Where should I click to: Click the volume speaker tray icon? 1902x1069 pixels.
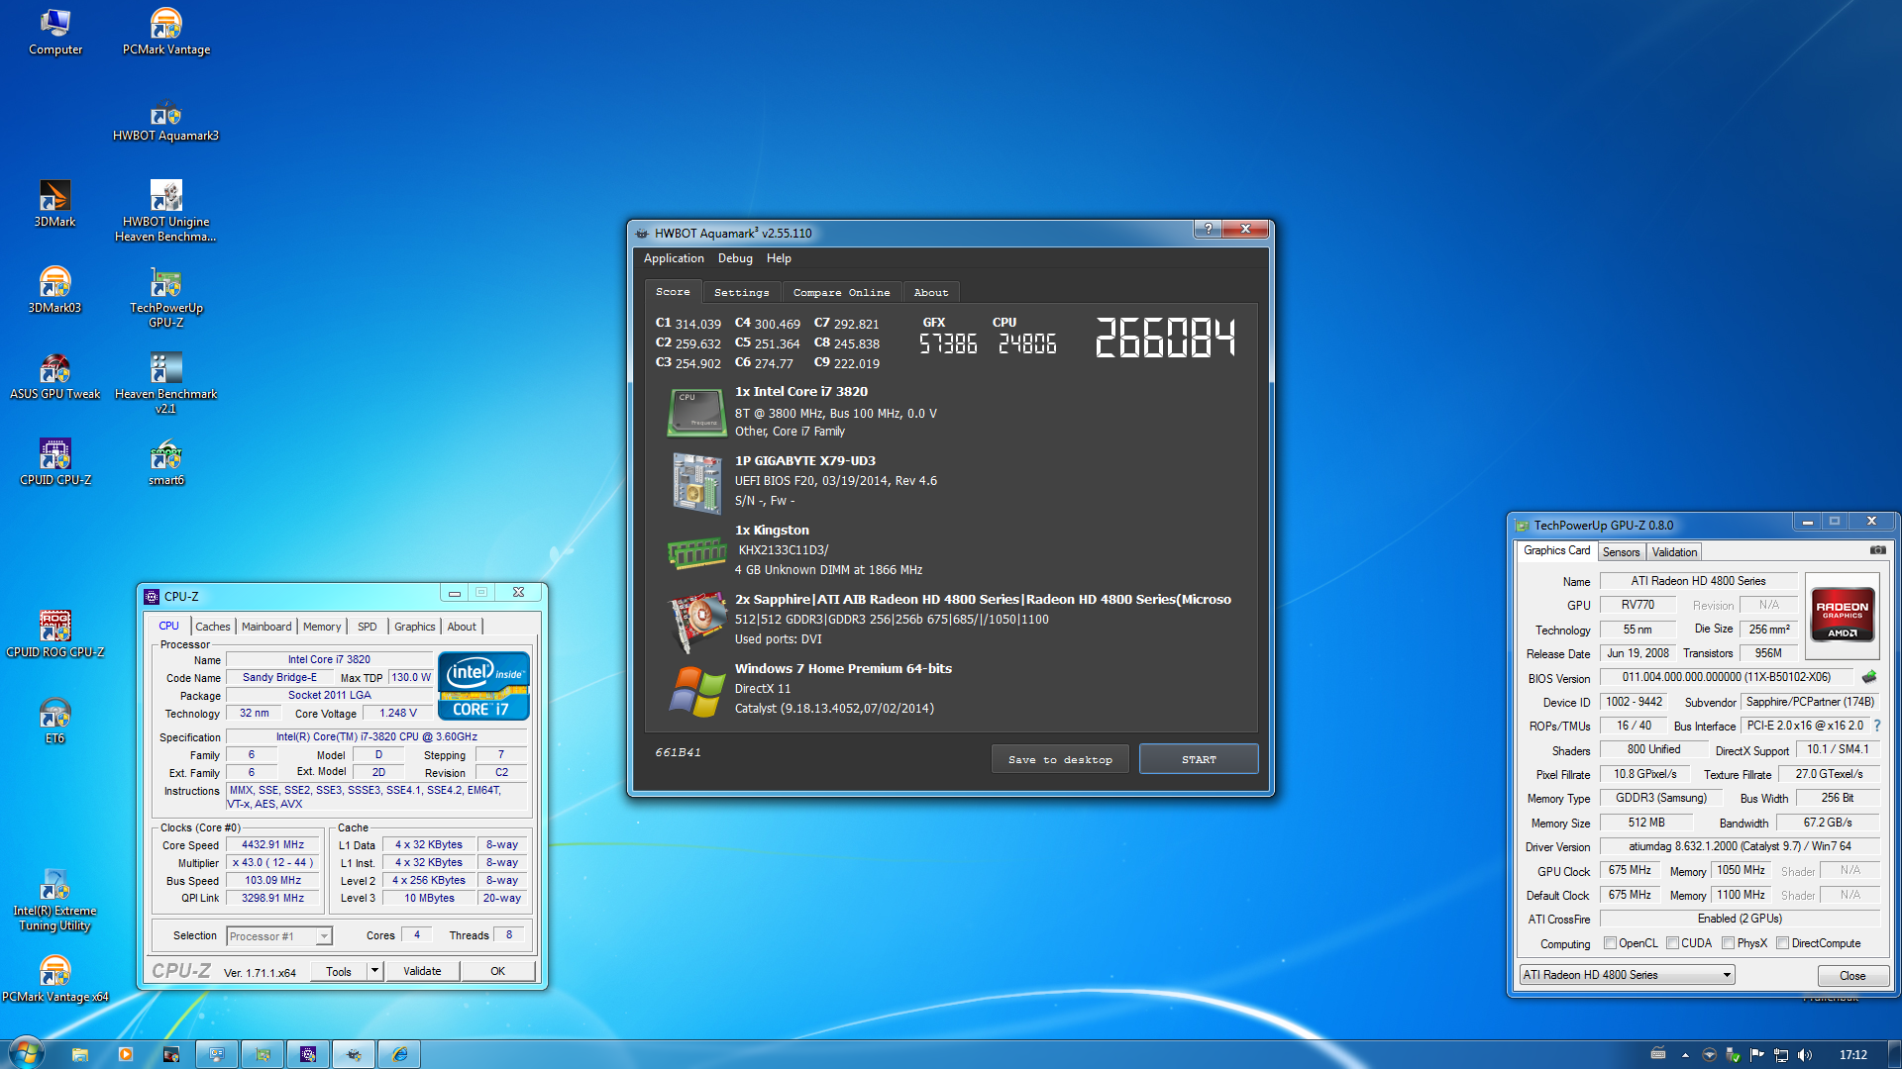(x=1805, y=1055)
